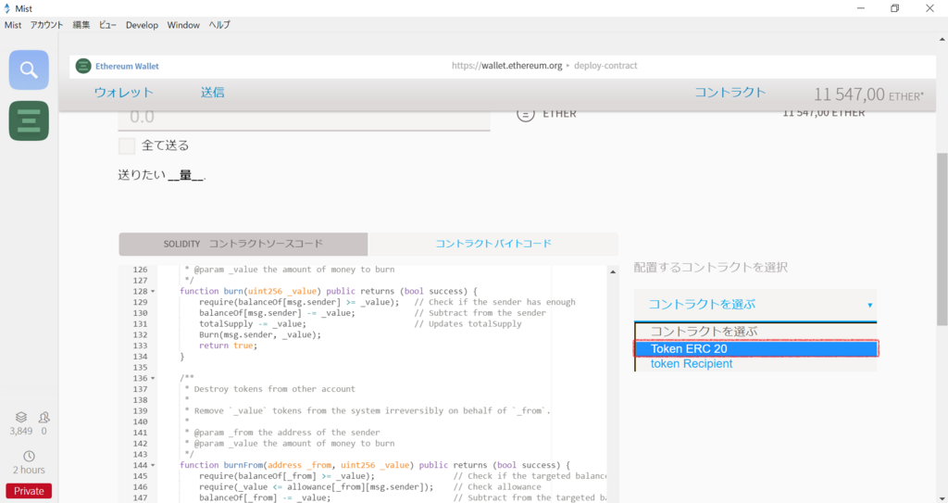Click code line 128 function burn
The image size is (948, 503).
(x=329, y=291)
